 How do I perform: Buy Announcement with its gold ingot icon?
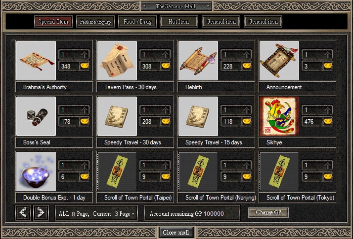(x=328, y=66)
